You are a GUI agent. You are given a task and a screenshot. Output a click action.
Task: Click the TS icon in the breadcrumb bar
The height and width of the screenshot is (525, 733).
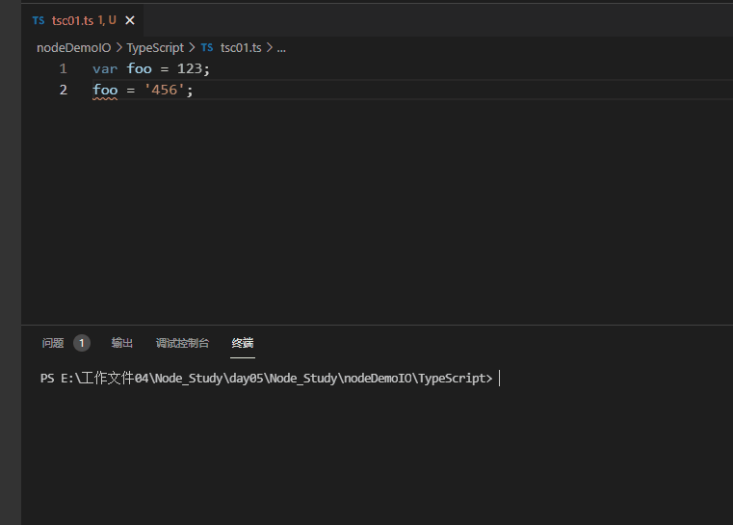[207, 47]
